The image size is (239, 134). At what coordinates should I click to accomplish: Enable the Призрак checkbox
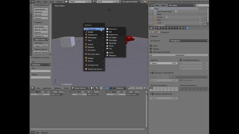tap(151, 49)
